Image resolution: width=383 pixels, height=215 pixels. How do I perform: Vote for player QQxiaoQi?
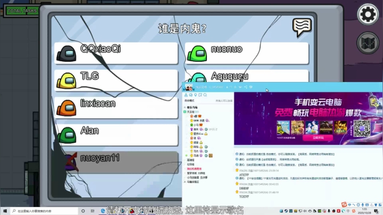(116, 53)
